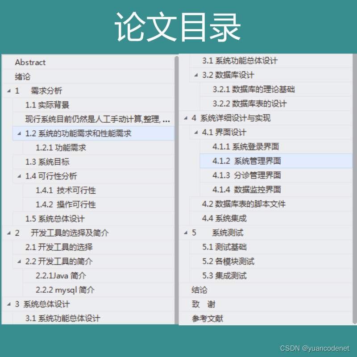Navigate to 2.1 开发工具的选择
This screenshot has height=357, width=357.
point(59,247)
